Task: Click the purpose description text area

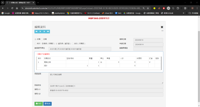Action: click(x=106, y=78)
